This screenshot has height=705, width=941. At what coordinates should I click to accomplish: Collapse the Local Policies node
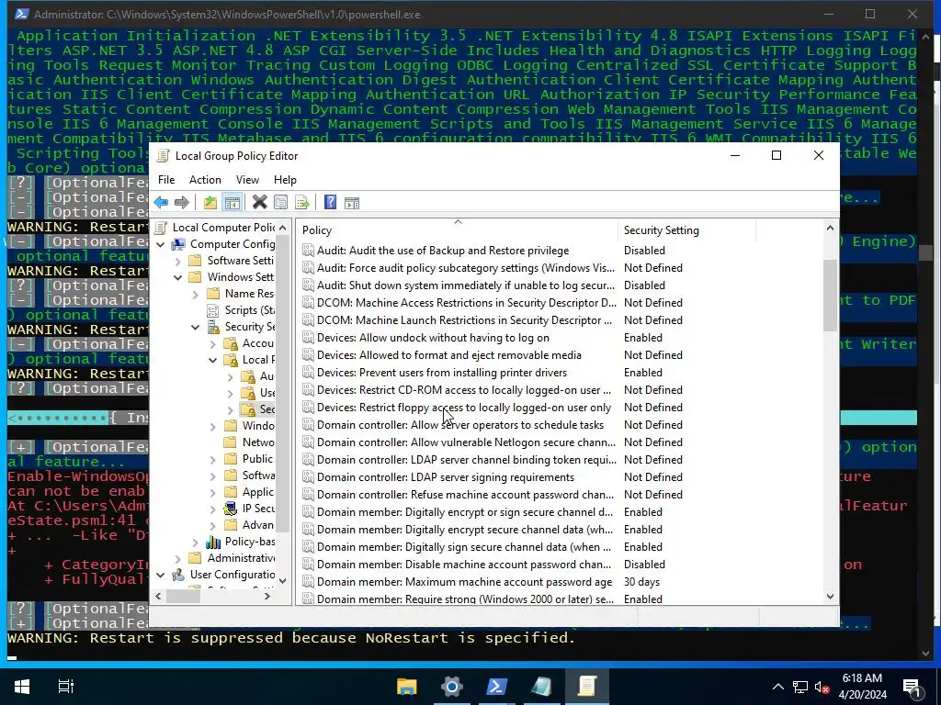tap(212, 360)
